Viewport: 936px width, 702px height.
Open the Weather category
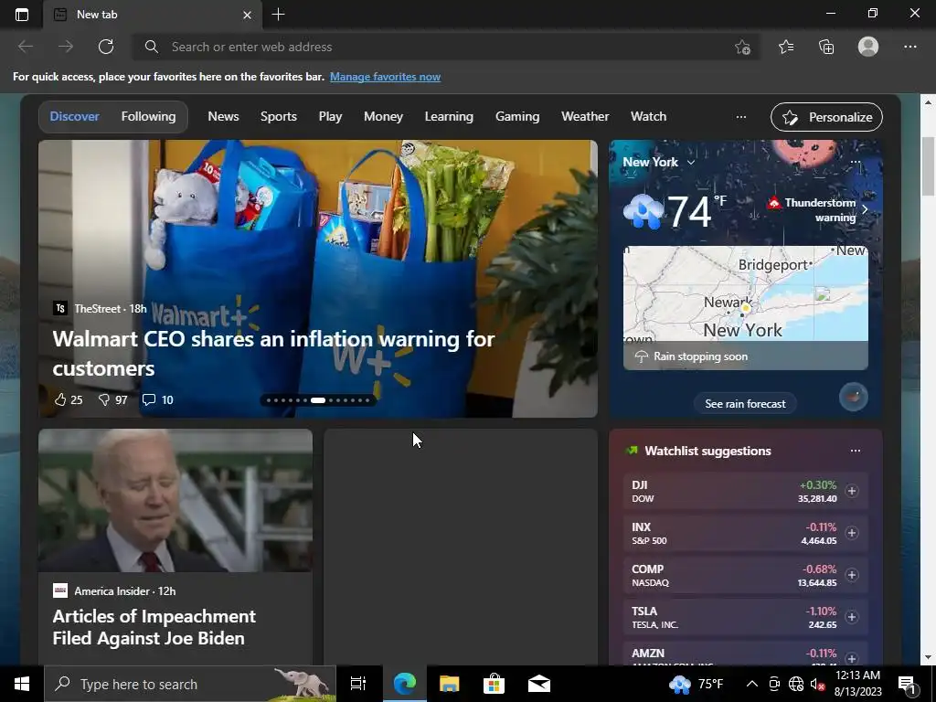pyautogui.click(x=585, y=116)
